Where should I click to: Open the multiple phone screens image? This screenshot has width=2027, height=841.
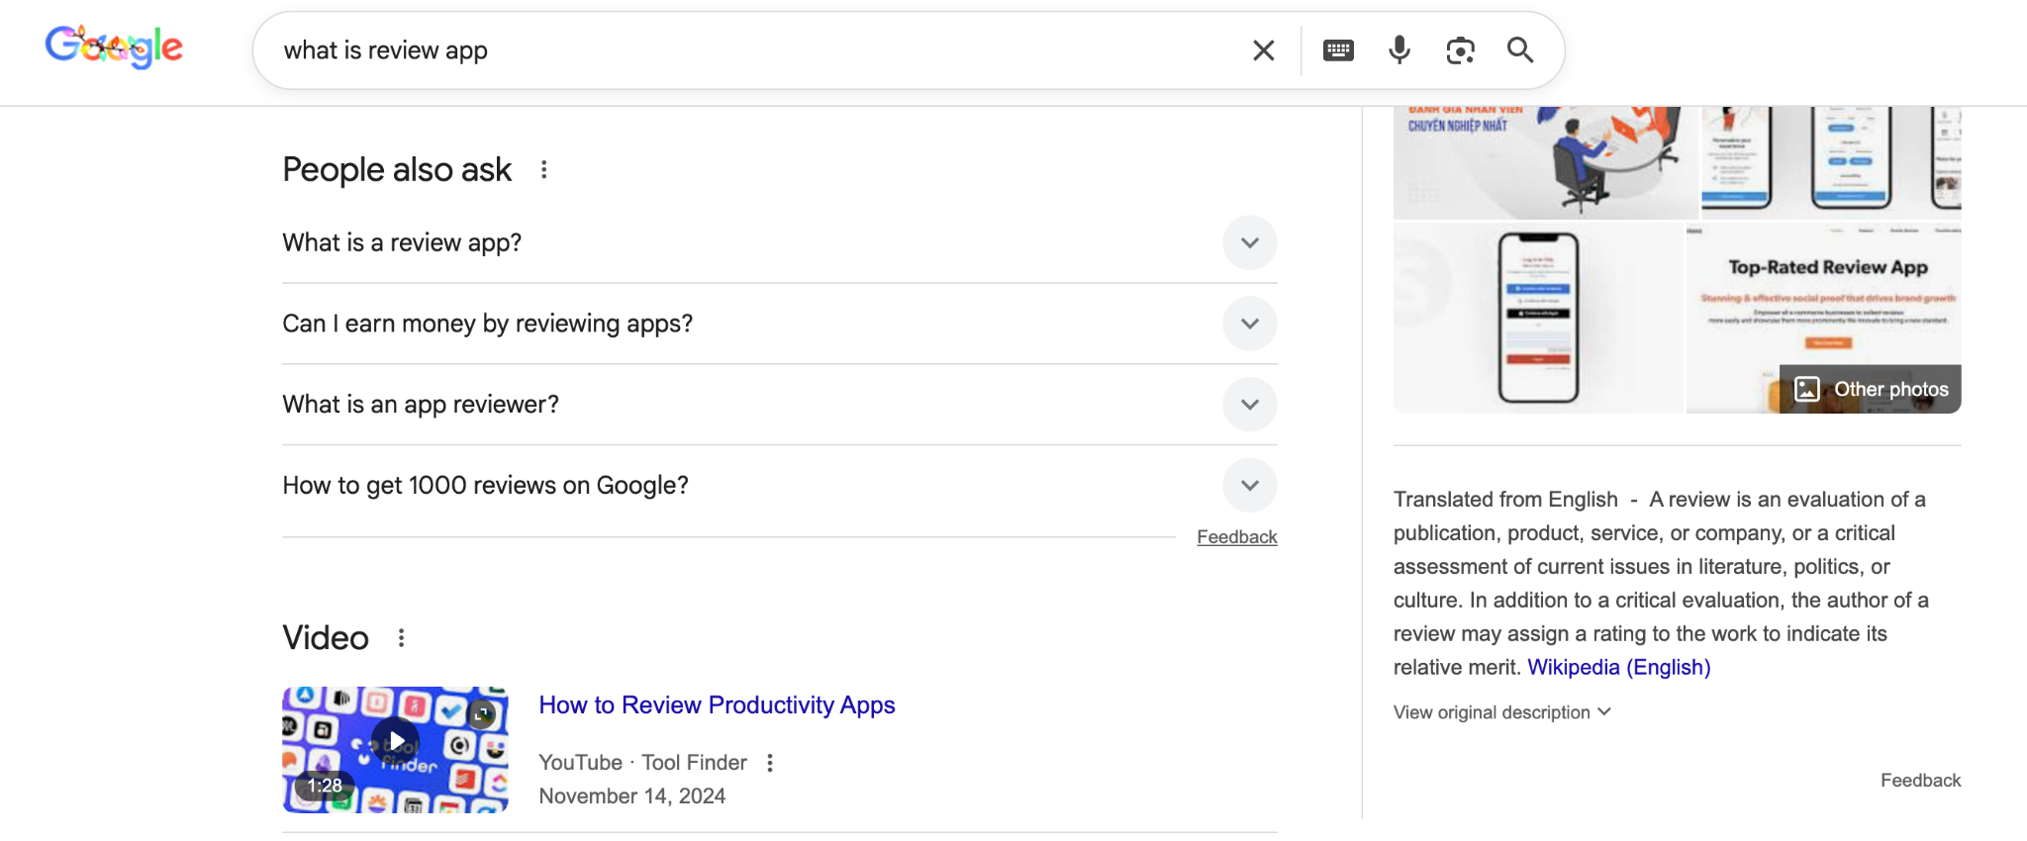[x=1831, y=162]
